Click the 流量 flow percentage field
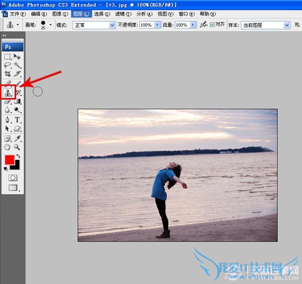This screenshot has height=284, width=302. click(182, 25)
